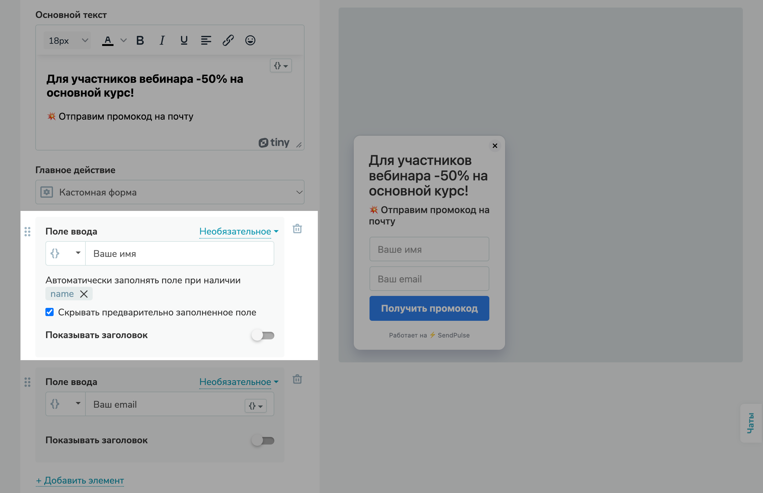The height and width of the screenshot is (493, 763).
Task: Enable hiding of the prefilled field
Action: point(50,312)
